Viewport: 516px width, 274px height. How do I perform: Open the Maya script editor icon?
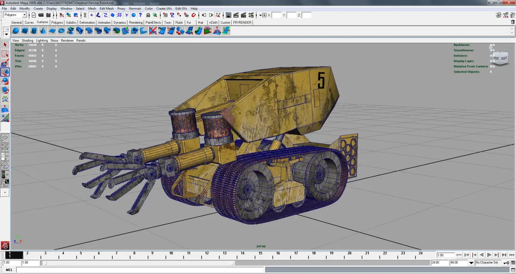tap(513, 270)
